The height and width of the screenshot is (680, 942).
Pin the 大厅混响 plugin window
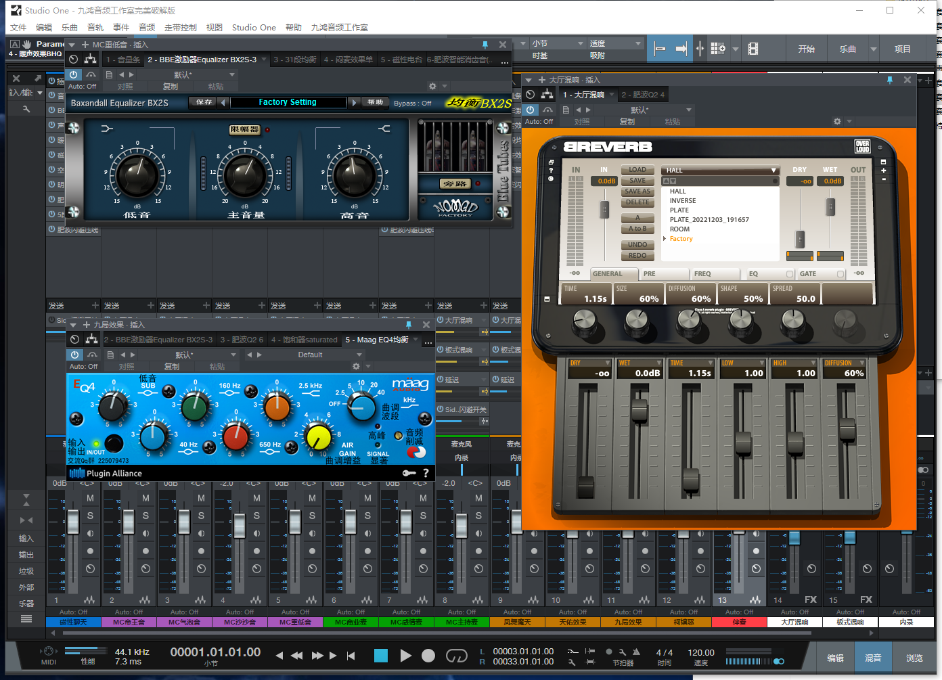(889, 80)
